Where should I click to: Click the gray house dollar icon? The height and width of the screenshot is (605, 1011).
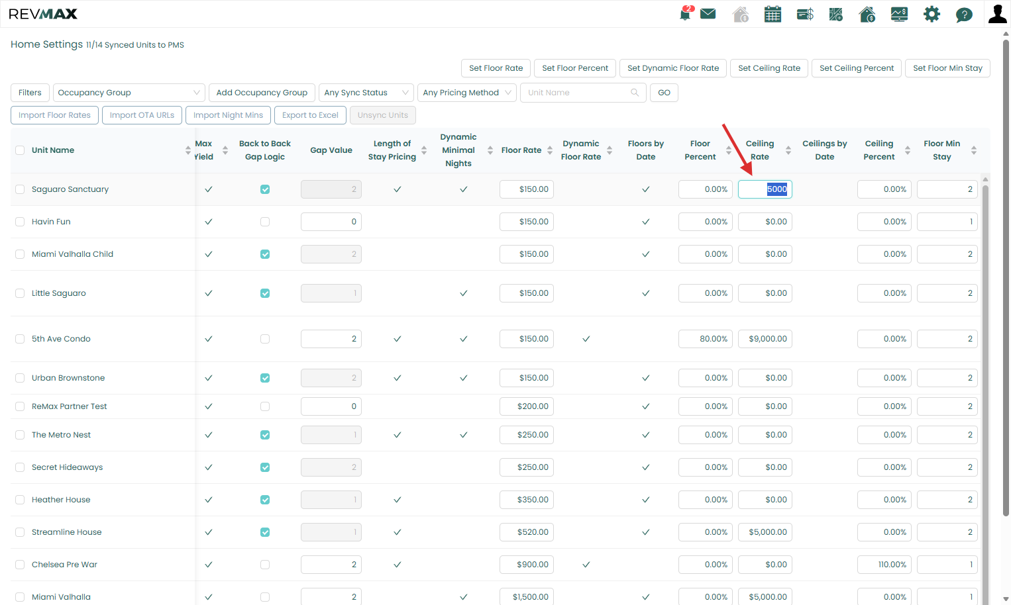pyautogui.click(x=741, y=14)
